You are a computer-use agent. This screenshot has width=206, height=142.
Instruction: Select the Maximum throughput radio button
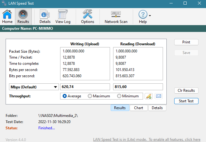[90, 96]
